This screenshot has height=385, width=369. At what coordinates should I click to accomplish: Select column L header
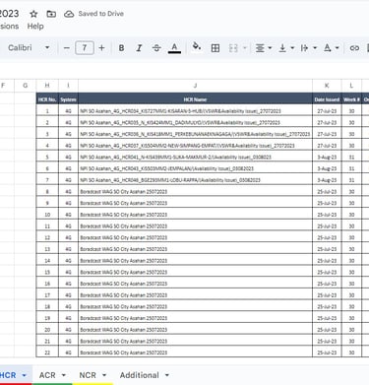tap(351, 86)
